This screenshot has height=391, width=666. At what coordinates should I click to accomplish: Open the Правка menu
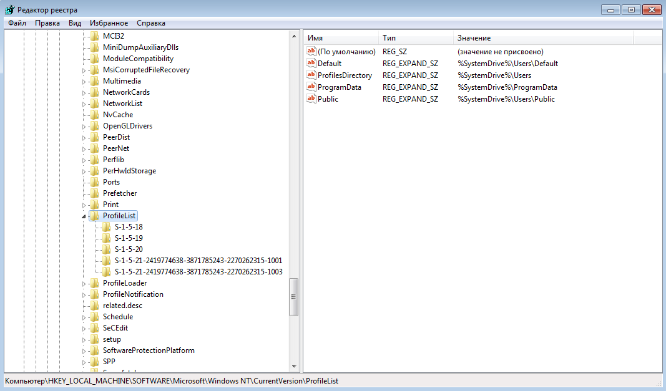coord(47,23)
